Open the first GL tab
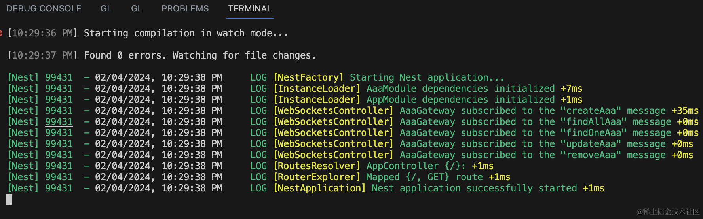703x219 pixels. [106, 9]
